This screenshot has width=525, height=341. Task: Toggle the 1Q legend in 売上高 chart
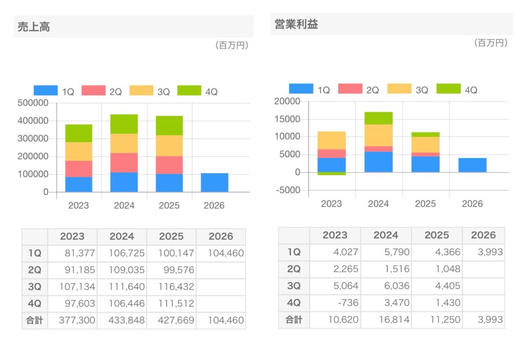(46, 91)
